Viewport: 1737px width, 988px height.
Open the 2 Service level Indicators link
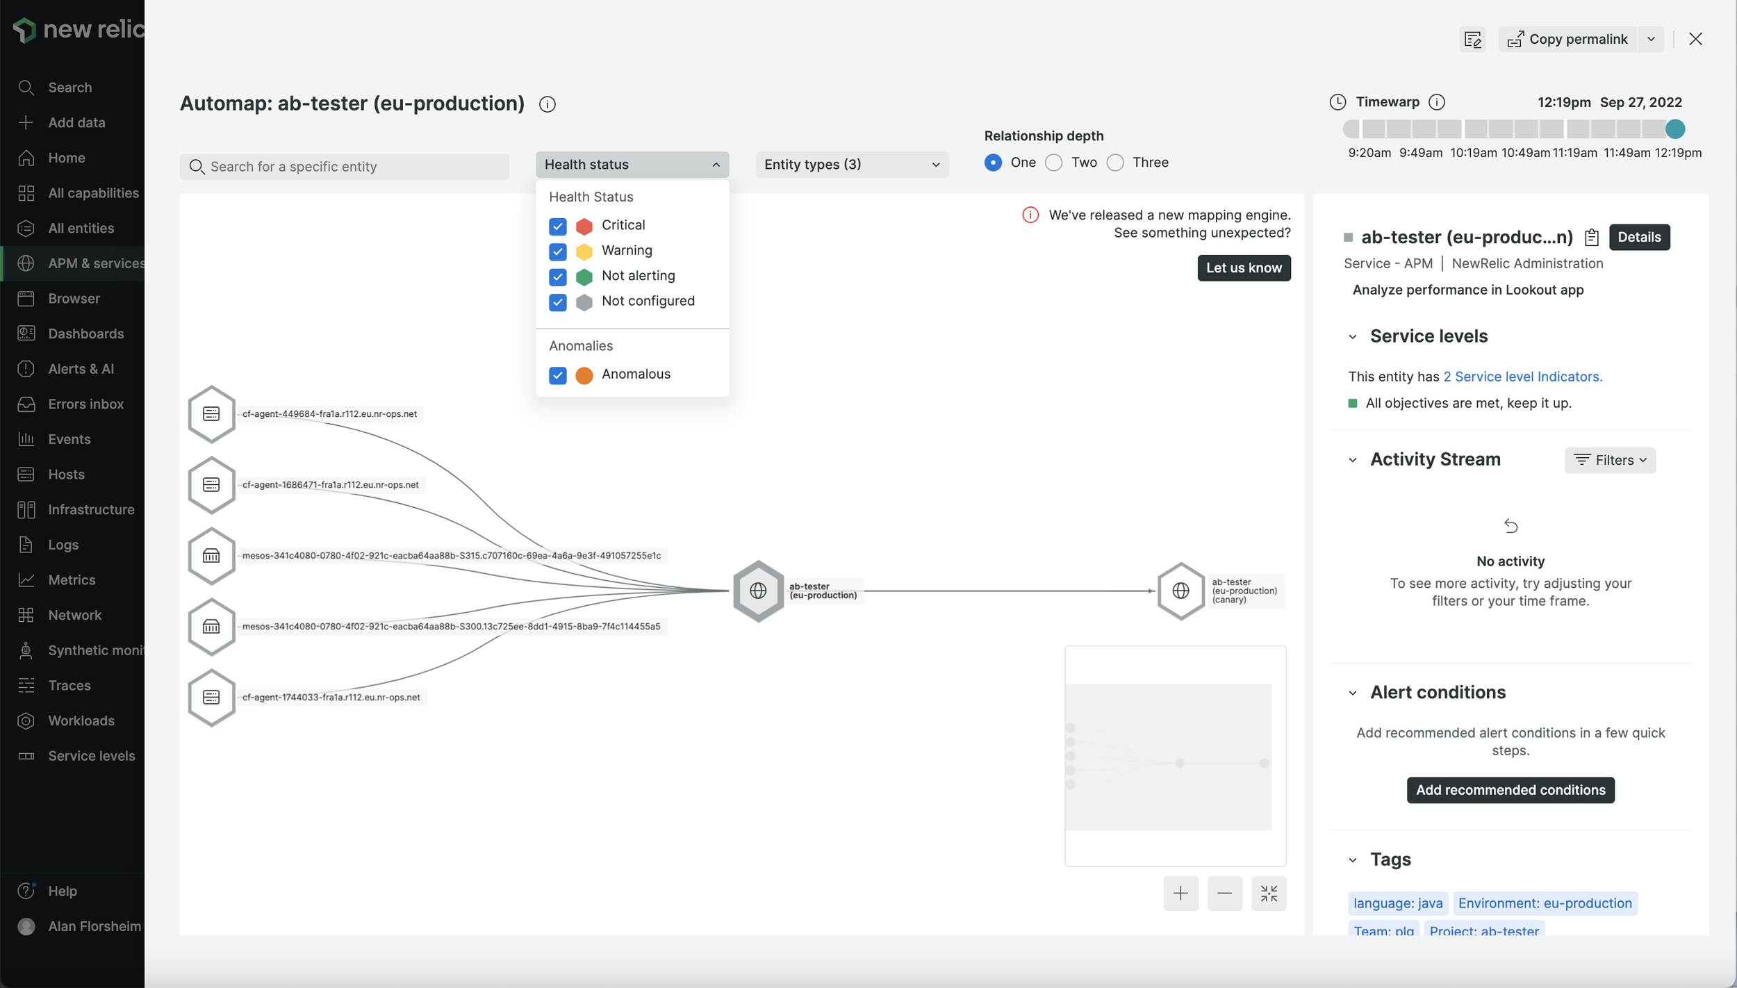point(1522,377)
